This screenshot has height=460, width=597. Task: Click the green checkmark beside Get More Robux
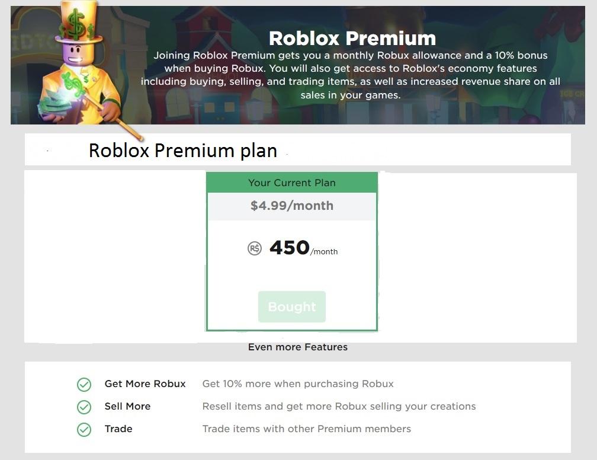[x=84, y=385]
